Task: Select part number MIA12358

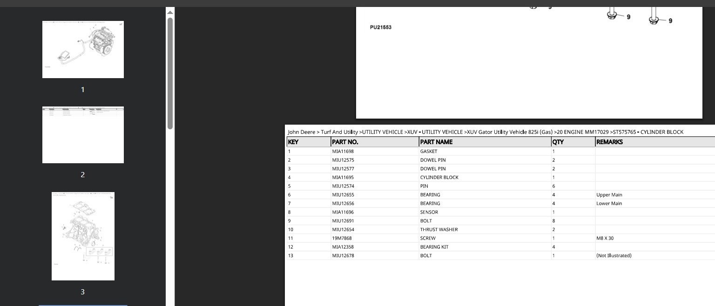Action: [343, 247]
